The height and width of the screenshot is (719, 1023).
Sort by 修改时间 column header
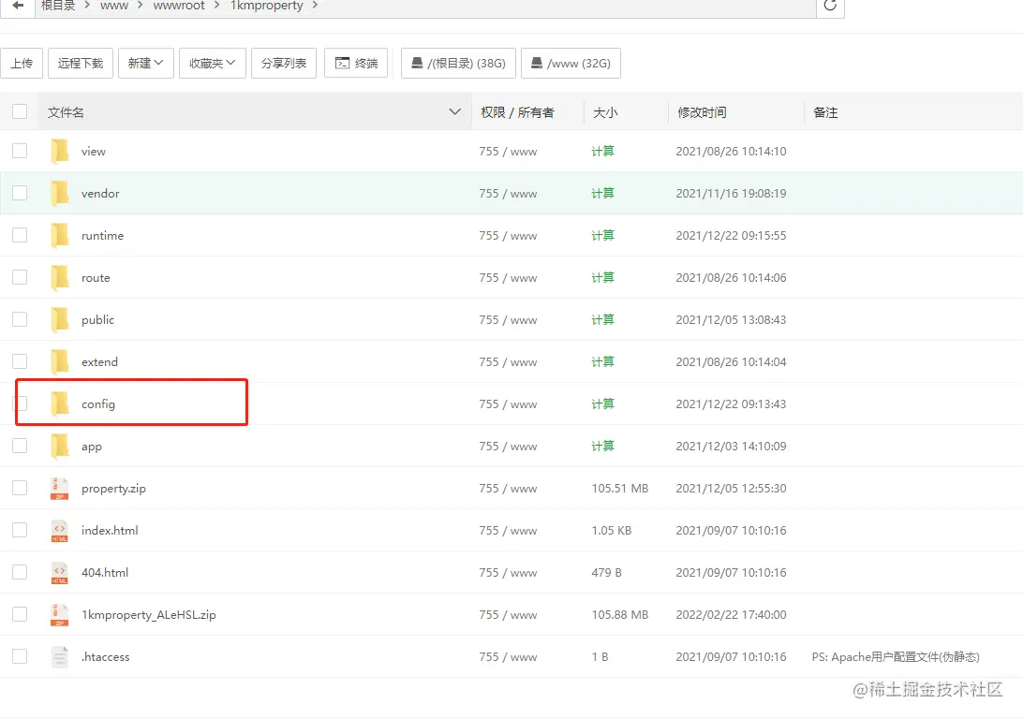tap(702, 112)
